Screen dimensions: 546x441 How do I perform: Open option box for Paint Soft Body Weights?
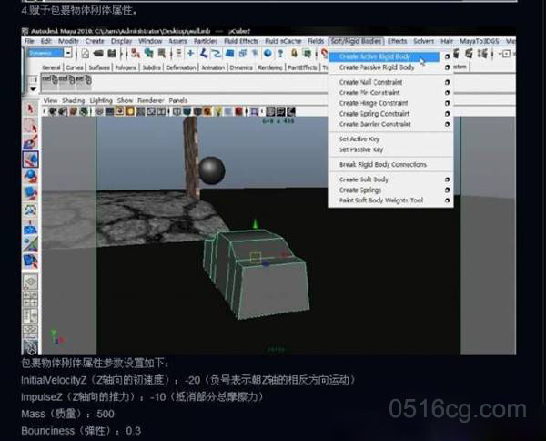(447, 200)
